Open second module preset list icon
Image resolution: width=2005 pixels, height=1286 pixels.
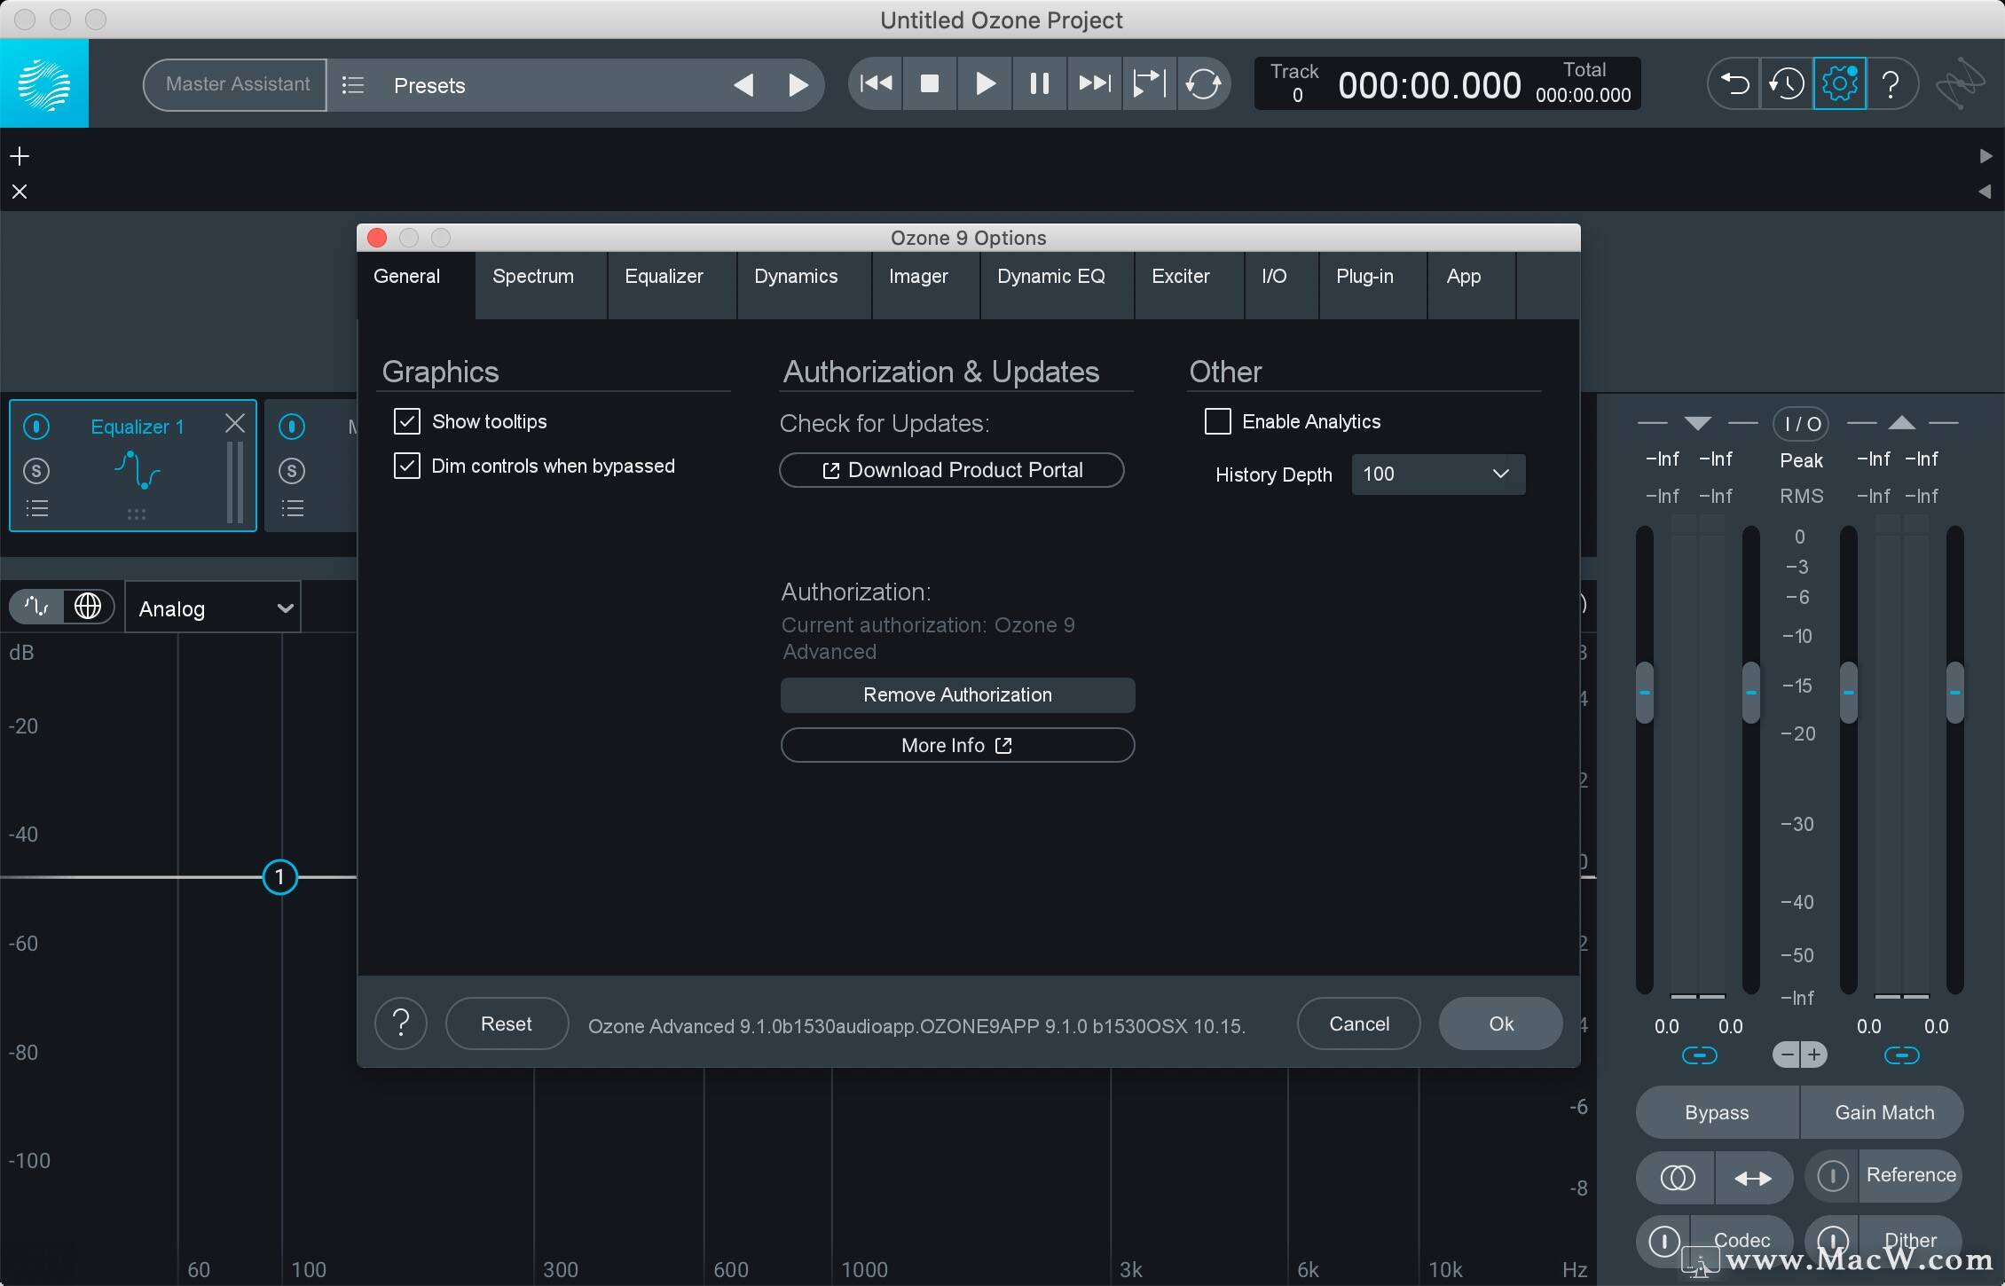click(292, 509)
